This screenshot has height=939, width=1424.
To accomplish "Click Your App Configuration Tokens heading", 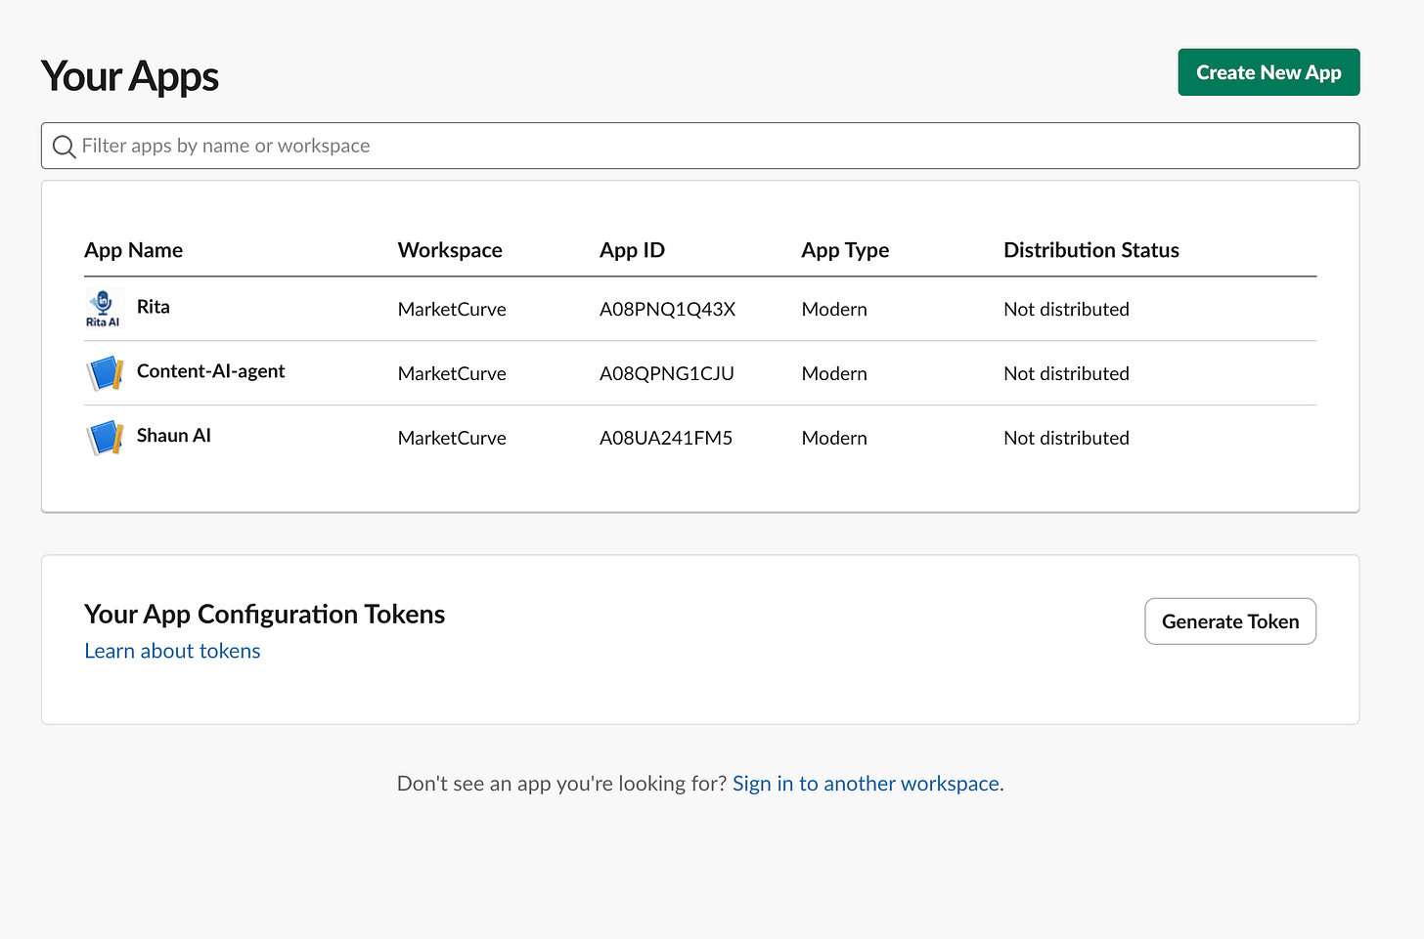I will pos(264,614).
